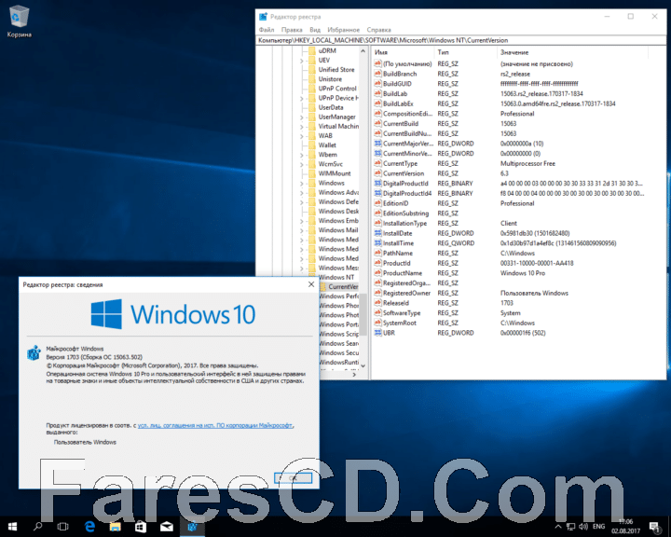Expand the Windows tree node

pyautogui.click(x=301, y=184)
